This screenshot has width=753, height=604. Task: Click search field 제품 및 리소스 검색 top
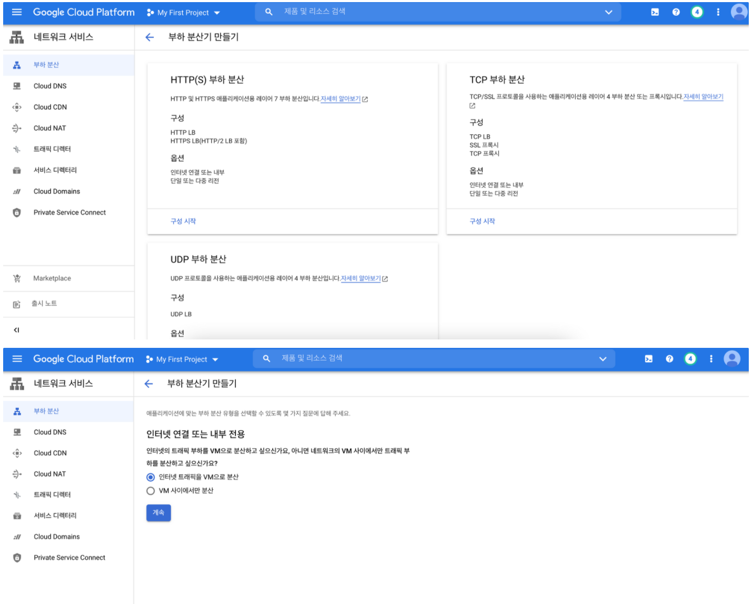tap(437, 12)
